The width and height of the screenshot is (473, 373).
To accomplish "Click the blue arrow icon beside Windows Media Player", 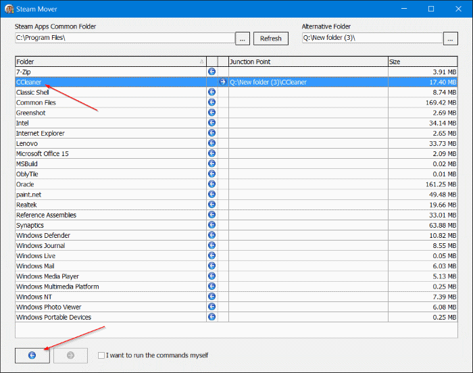I will coord(211,276).
